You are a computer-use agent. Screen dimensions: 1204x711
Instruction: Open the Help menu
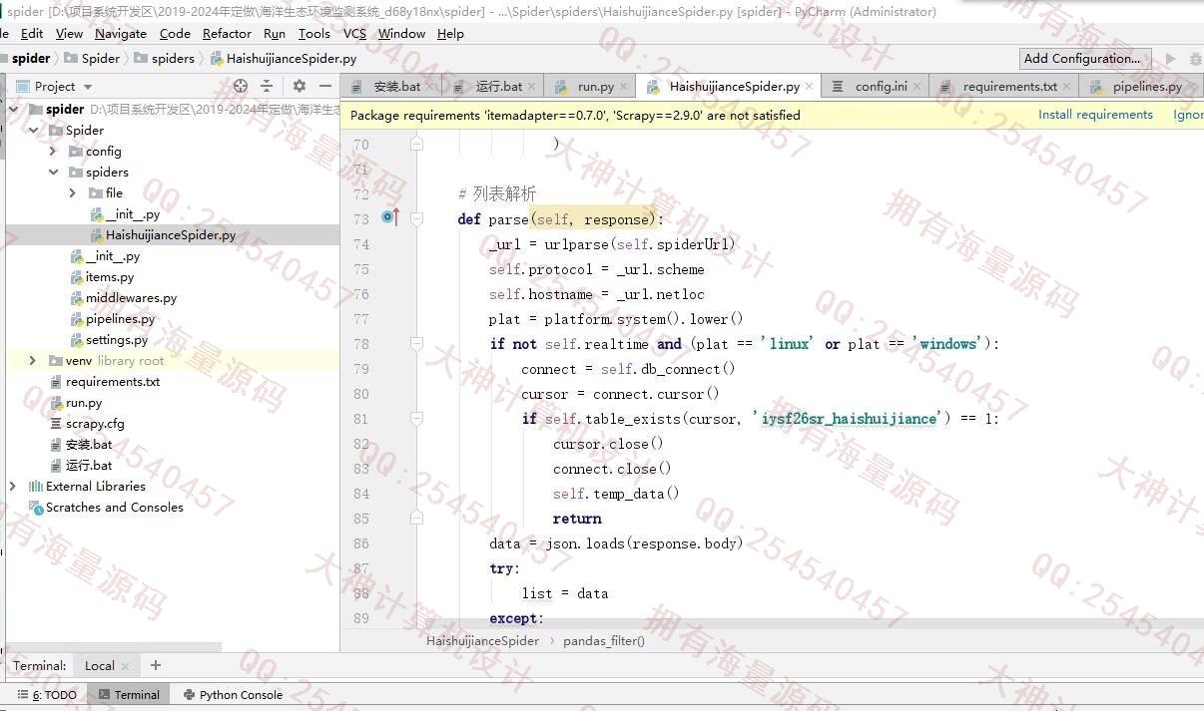[450, 33]
